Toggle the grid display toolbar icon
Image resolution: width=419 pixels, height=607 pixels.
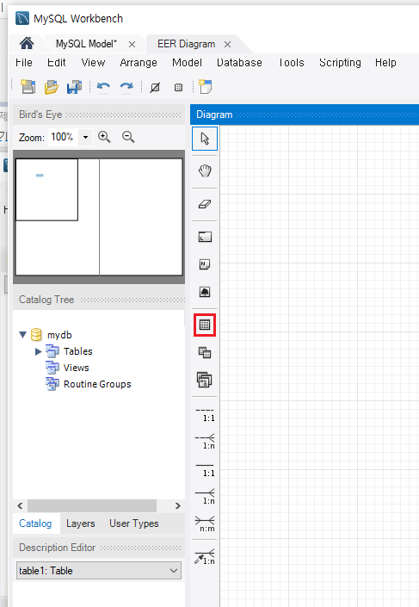[x=155, y=88]
